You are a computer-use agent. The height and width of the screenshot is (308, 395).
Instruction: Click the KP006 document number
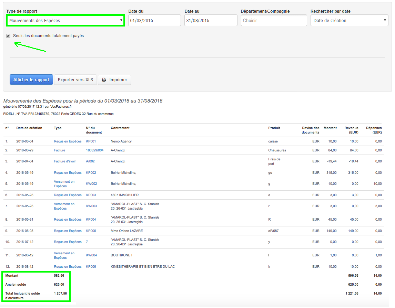[91, 267]
